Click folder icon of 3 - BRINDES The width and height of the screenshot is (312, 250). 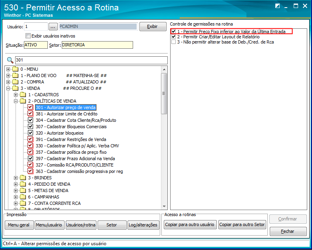23,178
